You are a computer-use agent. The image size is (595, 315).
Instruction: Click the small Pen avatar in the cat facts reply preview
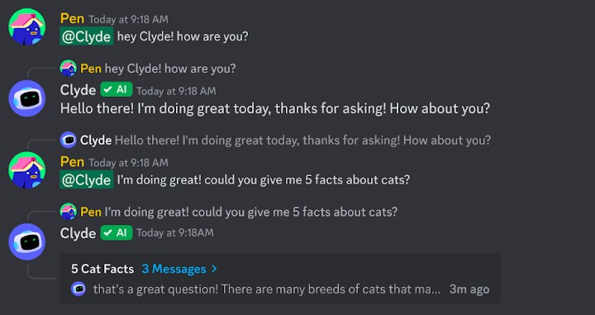(x=69, y=212)
